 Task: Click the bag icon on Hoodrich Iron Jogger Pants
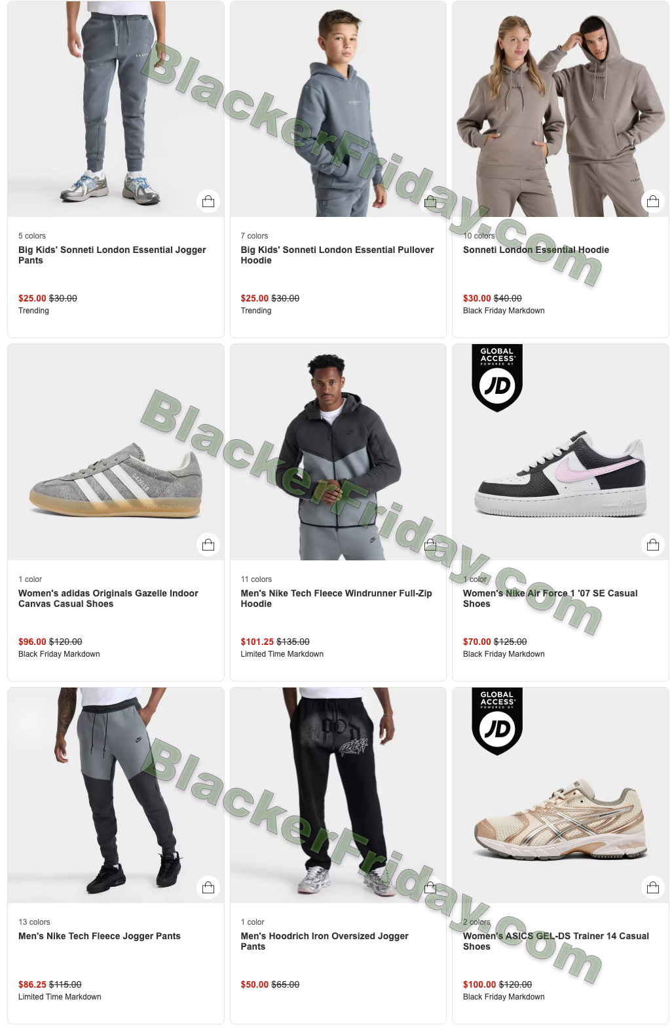pos(430,887)
